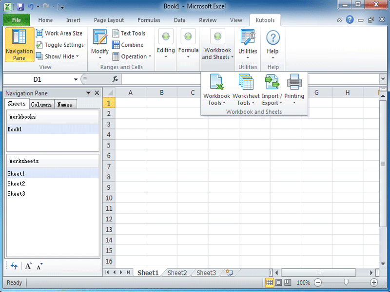This screenshot has width=390, height=292.
Task: Click the Insert Function fx button
Action: point(115,79)
